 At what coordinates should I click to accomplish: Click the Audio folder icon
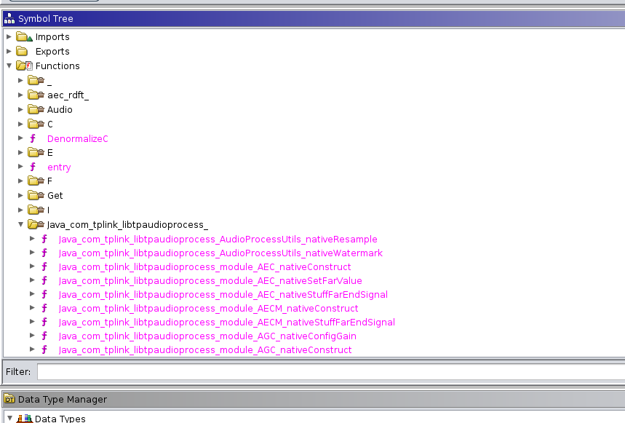[x=36, y=109]
